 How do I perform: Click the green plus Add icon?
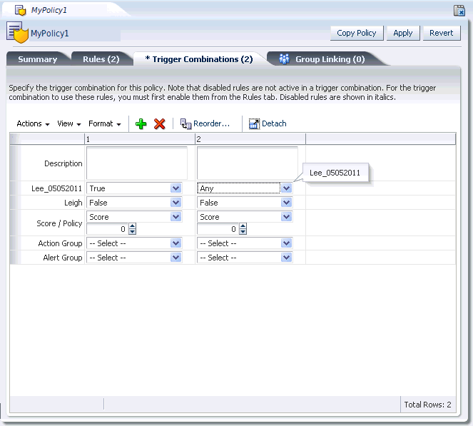click(x=141, y=123)
